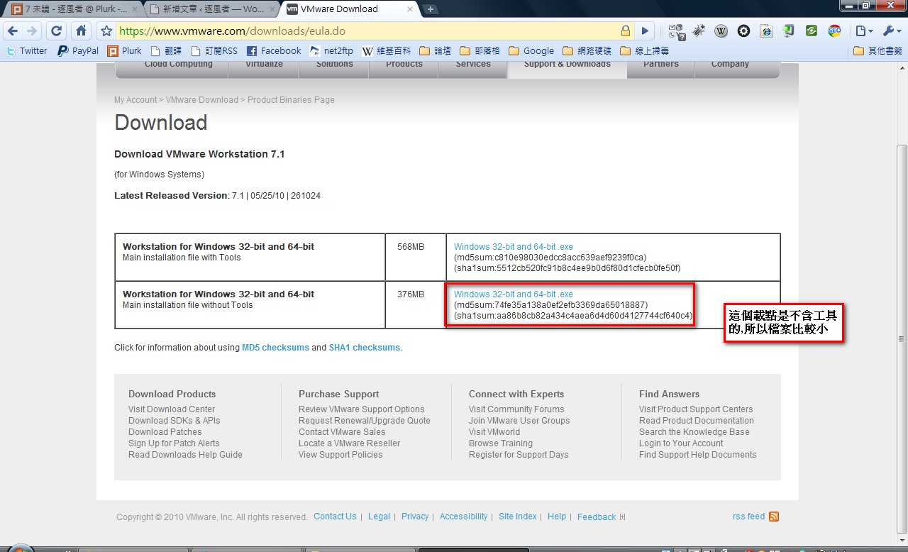This screenshot has width=908, height=552.
Task: Click the go arrow beside the address bar
Action: (x=645, y=31)
